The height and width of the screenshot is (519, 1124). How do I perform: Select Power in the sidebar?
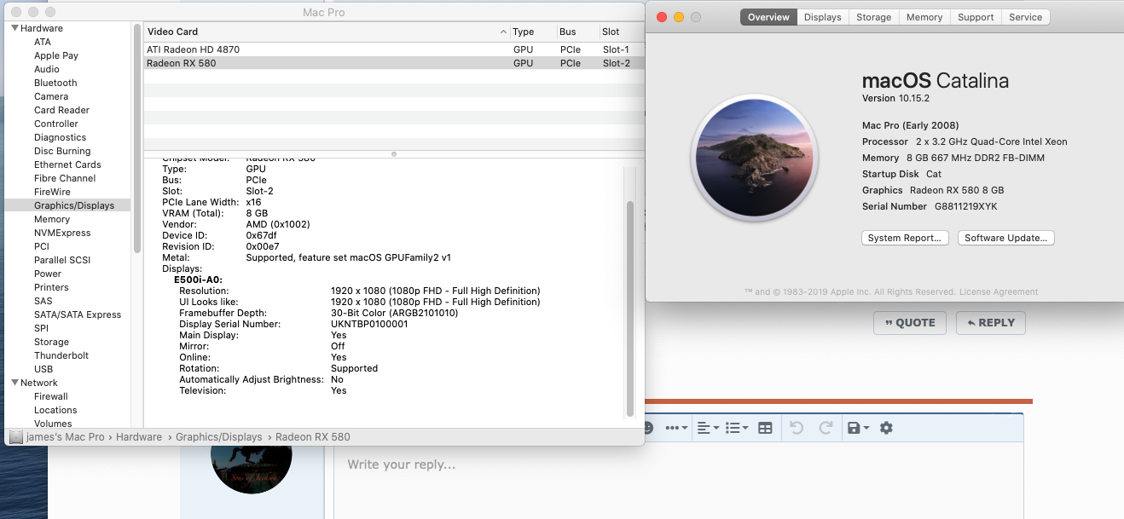48,274
